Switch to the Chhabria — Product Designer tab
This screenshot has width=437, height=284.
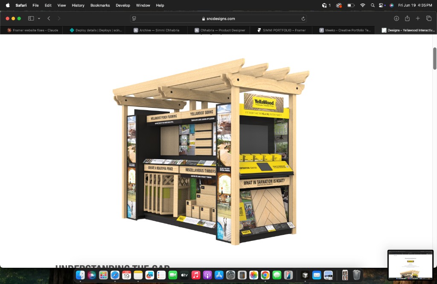219,30
